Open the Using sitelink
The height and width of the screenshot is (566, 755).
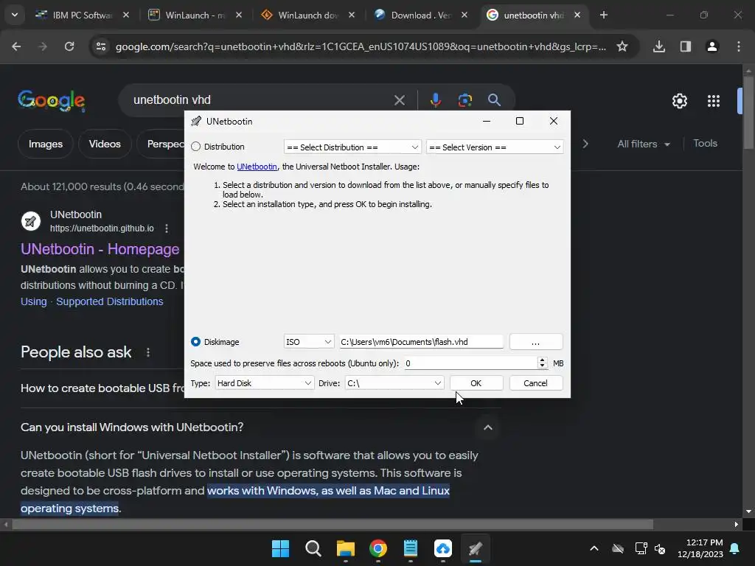point(34,301)
